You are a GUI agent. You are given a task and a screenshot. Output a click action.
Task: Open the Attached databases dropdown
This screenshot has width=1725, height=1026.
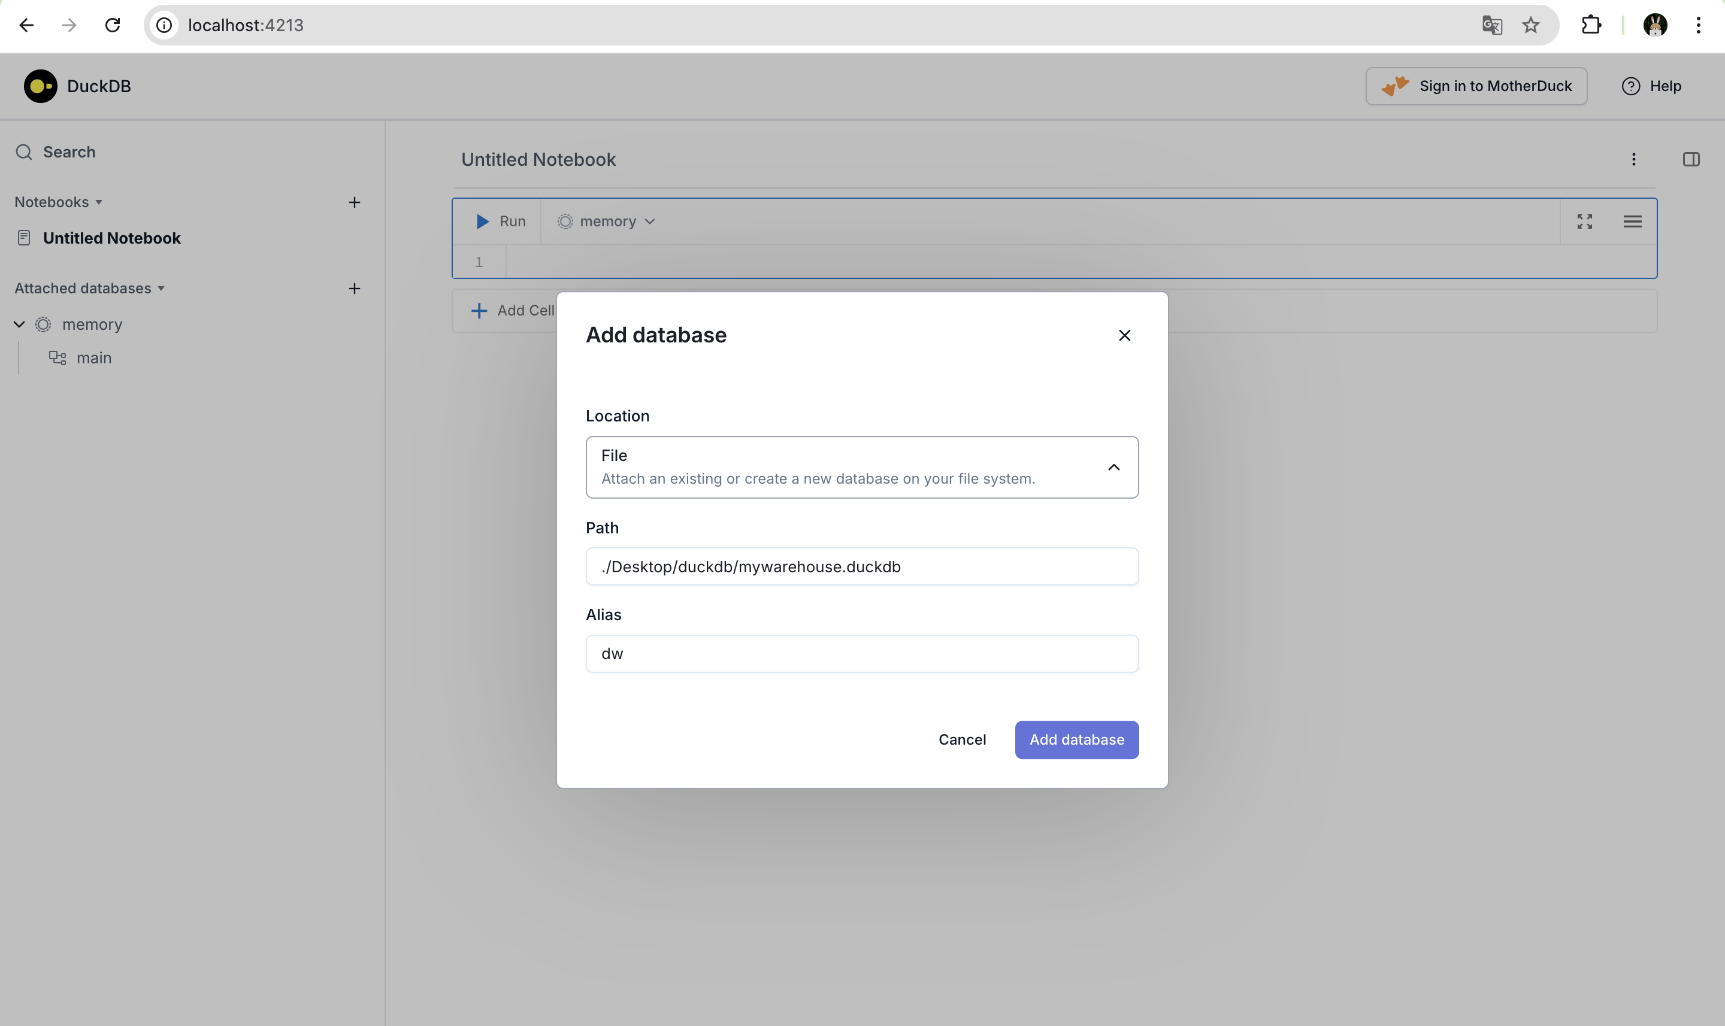[162, 289]
